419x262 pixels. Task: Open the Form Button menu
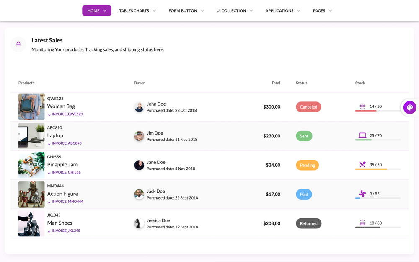[x=186, y=11]
